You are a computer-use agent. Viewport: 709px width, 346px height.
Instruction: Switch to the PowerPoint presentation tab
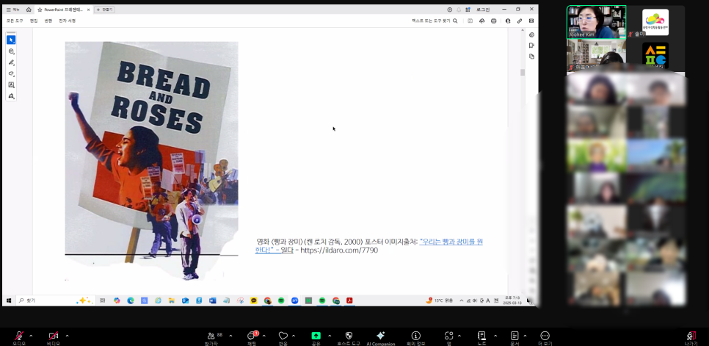[x=62, y=10]
